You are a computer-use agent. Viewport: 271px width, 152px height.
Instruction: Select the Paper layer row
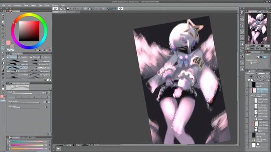(260, 145)
